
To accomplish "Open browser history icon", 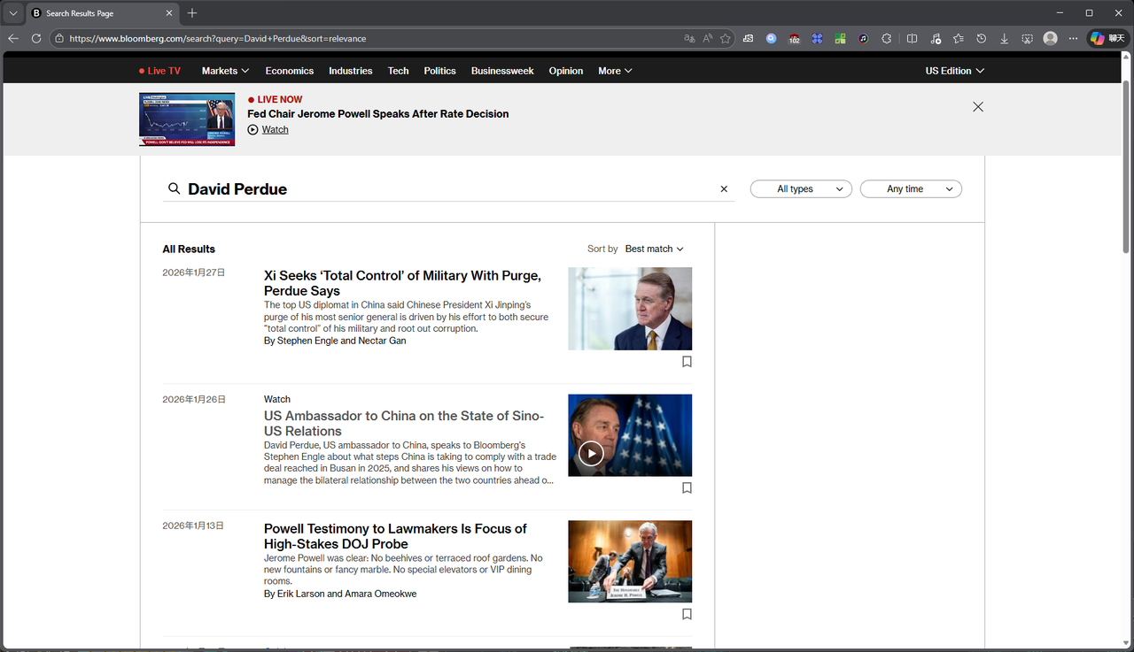I will [982, 38].
